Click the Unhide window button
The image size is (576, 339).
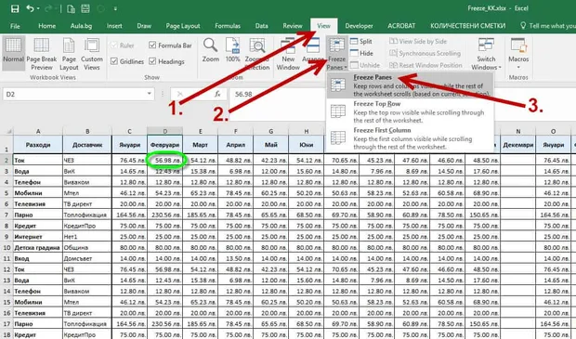click(365, 65)
